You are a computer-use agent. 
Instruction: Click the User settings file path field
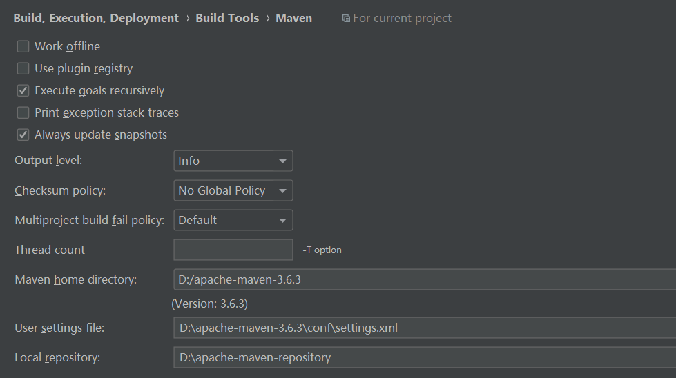pos(425,328)
